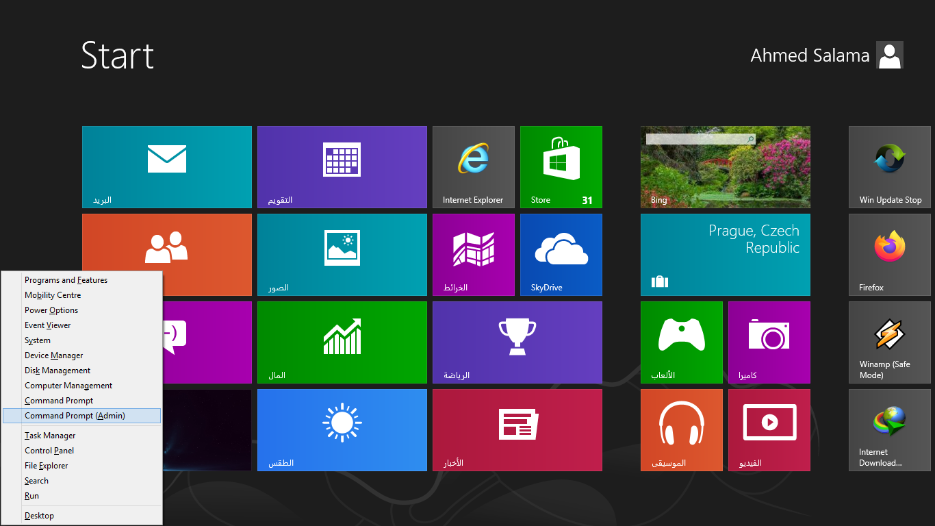Open Control Panel from the menu
Viewport: 935px width, 526px height.
point(82,451)
